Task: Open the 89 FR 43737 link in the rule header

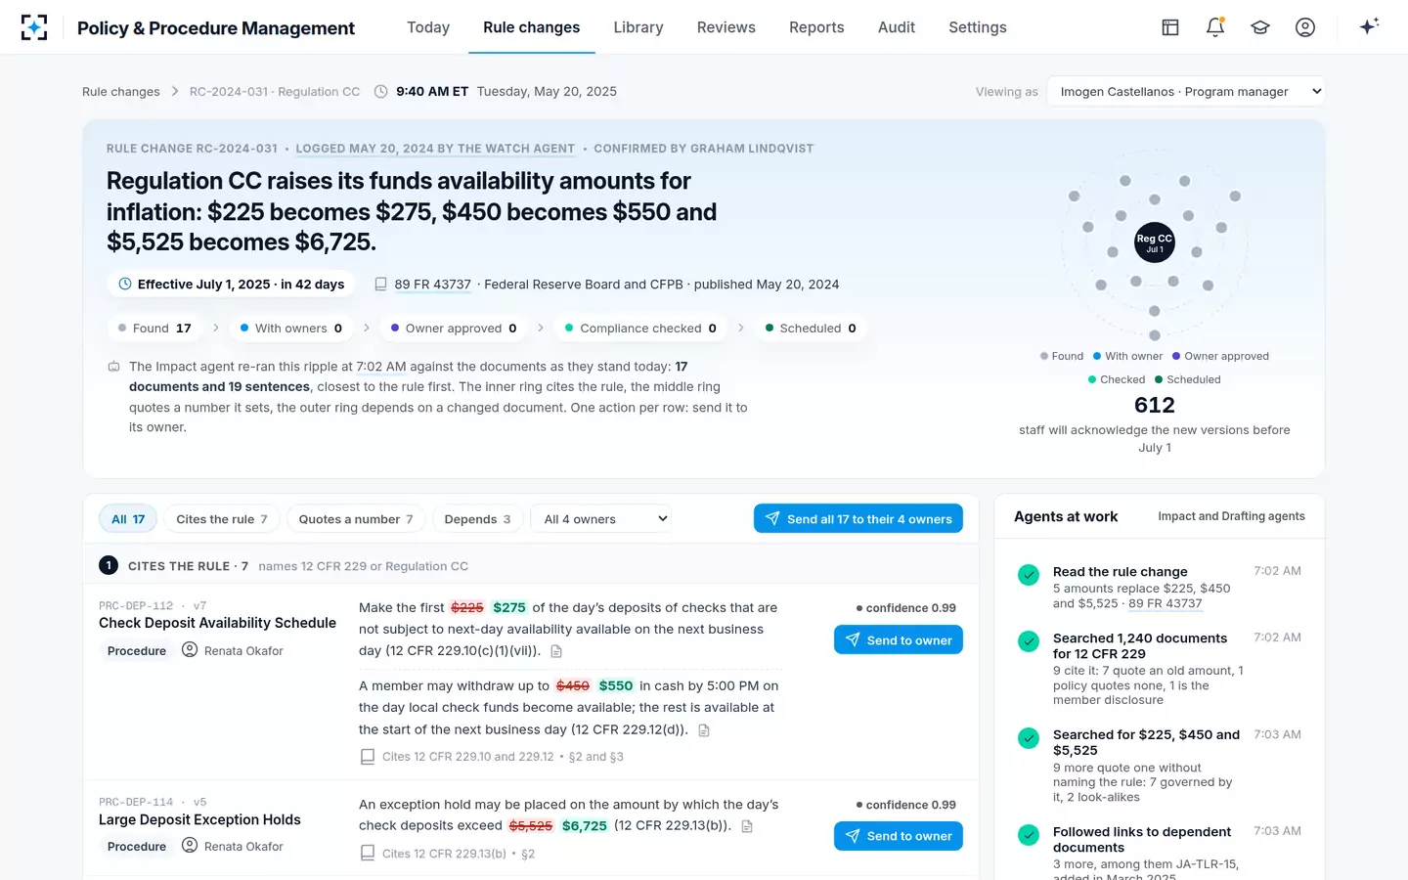Action: click(x=433, y=285)
